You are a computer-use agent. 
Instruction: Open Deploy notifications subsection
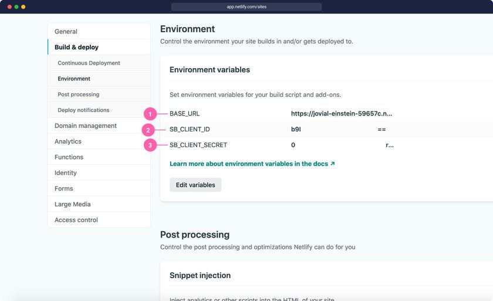coord(83,110)
